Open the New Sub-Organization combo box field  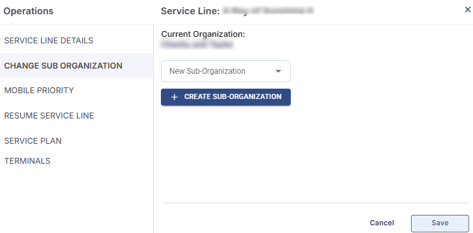pyautogui.click(x=226, y=71)
